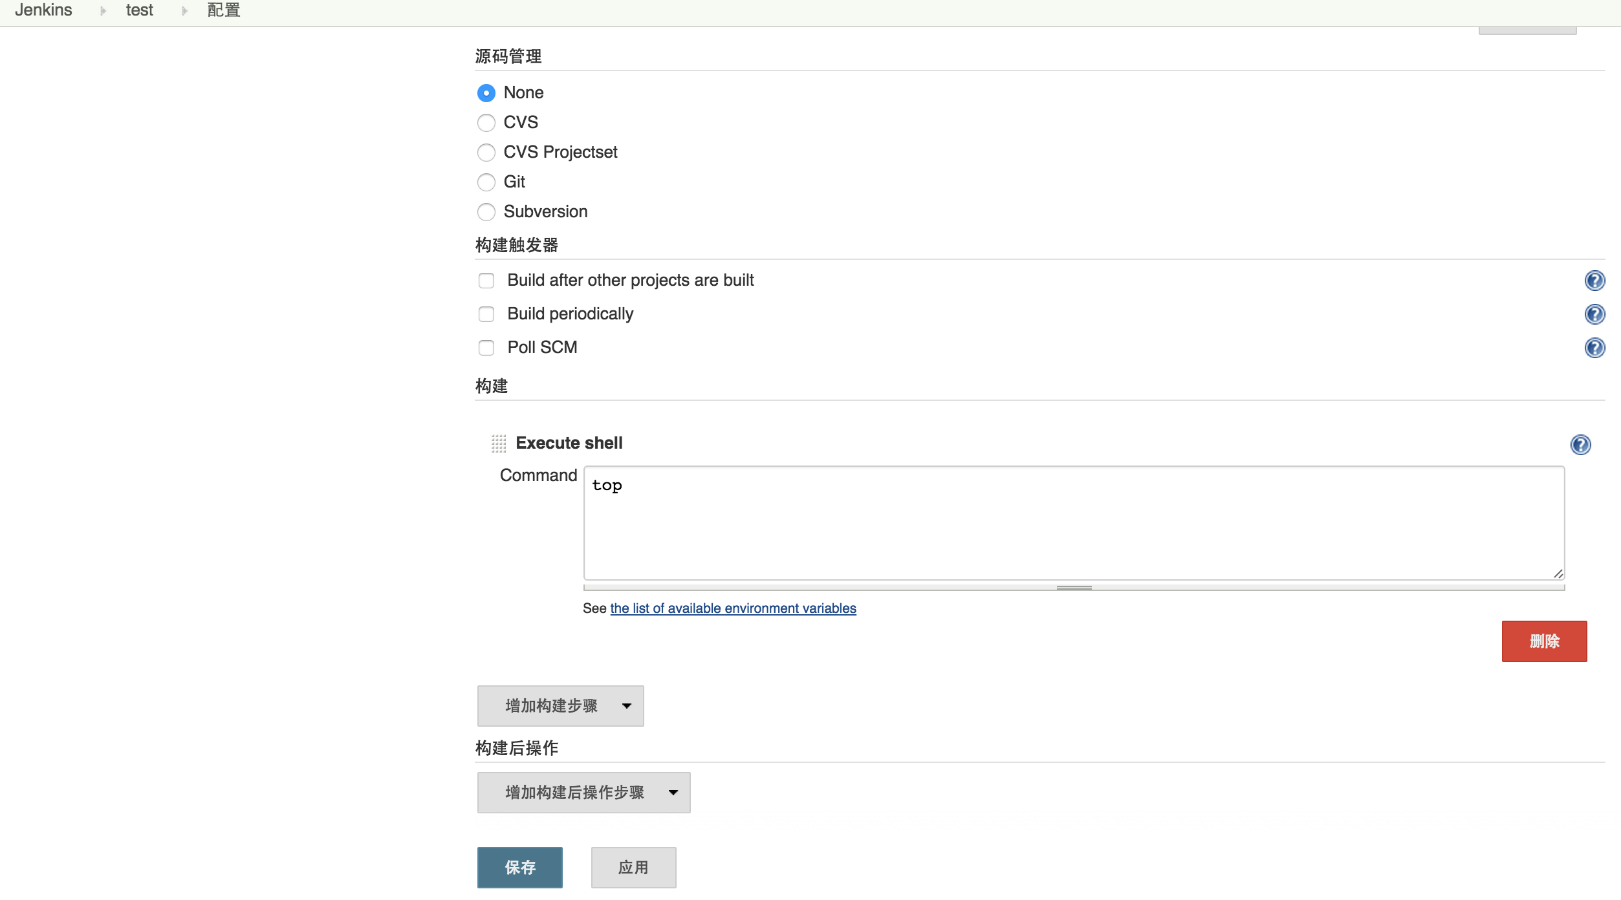Go to 配置 breadcrumb
This screenshot has height=900, width=1621.
coord(224,10)
